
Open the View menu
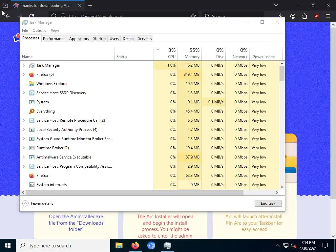click(x=55, y=31)
